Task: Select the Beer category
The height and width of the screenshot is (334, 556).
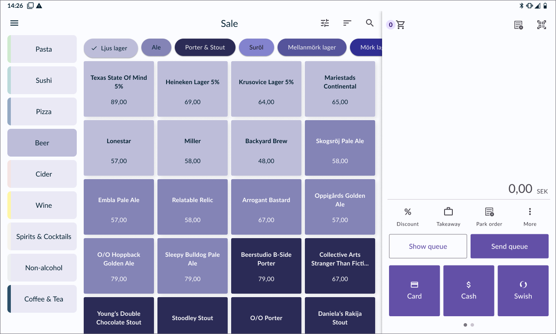Action: (x=42, y=143)
